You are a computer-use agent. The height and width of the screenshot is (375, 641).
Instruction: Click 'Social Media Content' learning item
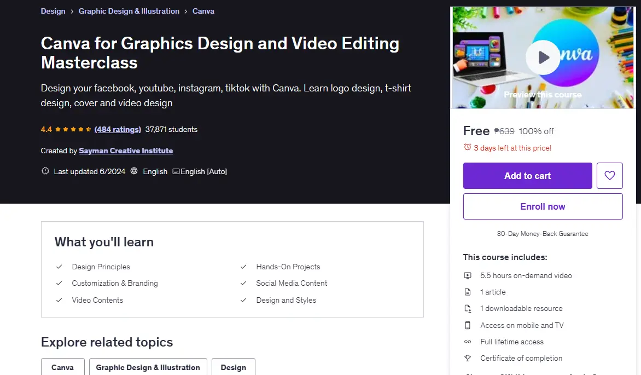(292, 283)
